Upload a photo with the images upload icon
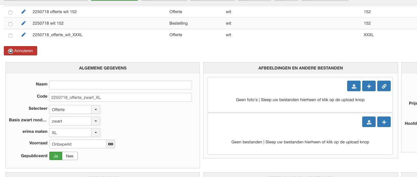 tap(354, 86)
